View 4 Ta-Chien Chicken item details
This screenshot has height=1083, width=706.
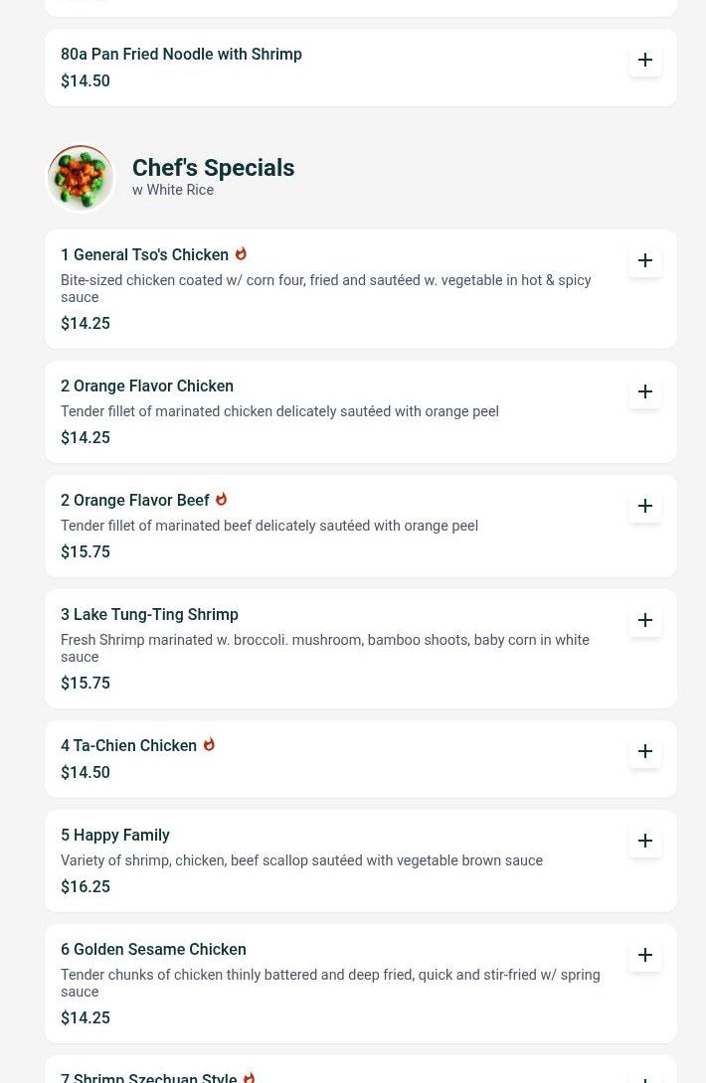[128, 746]
